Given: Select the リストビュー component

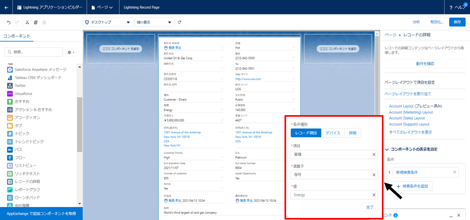Looking at the screenshot, I should tap(21, 166).
